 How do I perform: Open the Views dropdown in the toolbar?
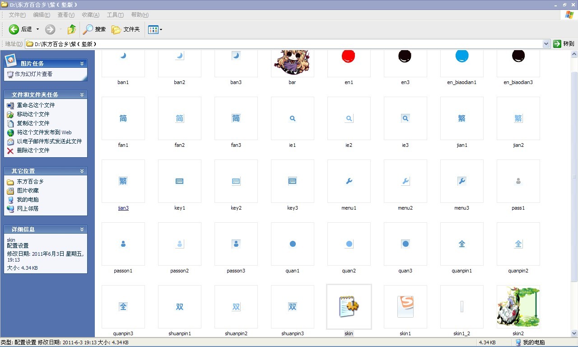point(155,29)
